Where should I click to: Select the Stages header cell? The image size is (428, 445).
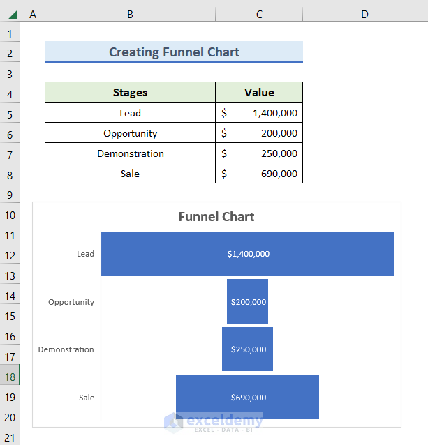click(130, 93)
